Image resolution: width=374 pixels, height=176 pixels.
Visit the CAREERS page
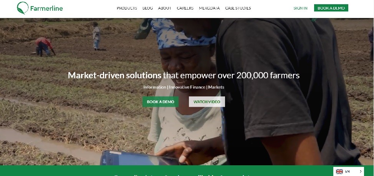click(x=185, y=8)
